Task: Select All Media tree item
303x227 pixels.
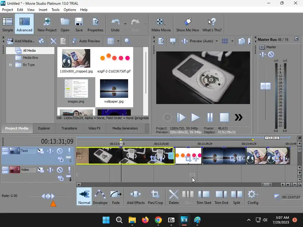Action: 29,51
